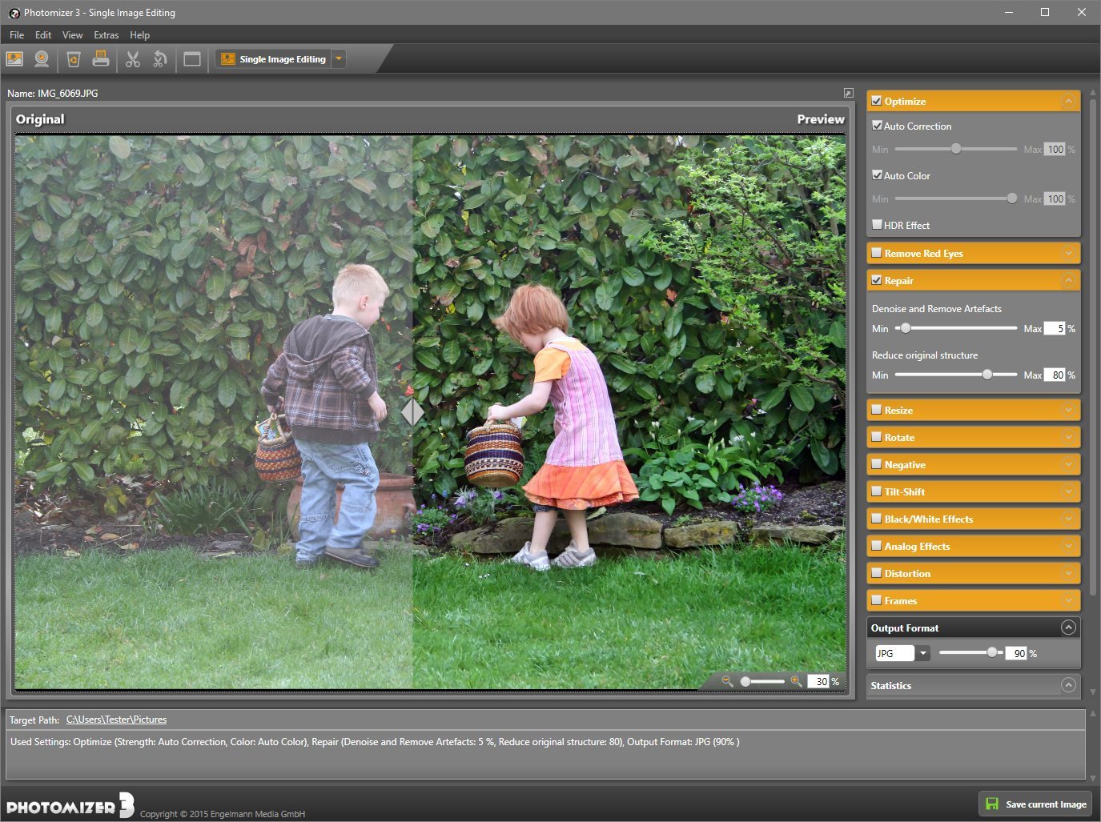Click the Reduce original structure slider handle
Screen dimensions: 1101x822
[x=987, y=375]
